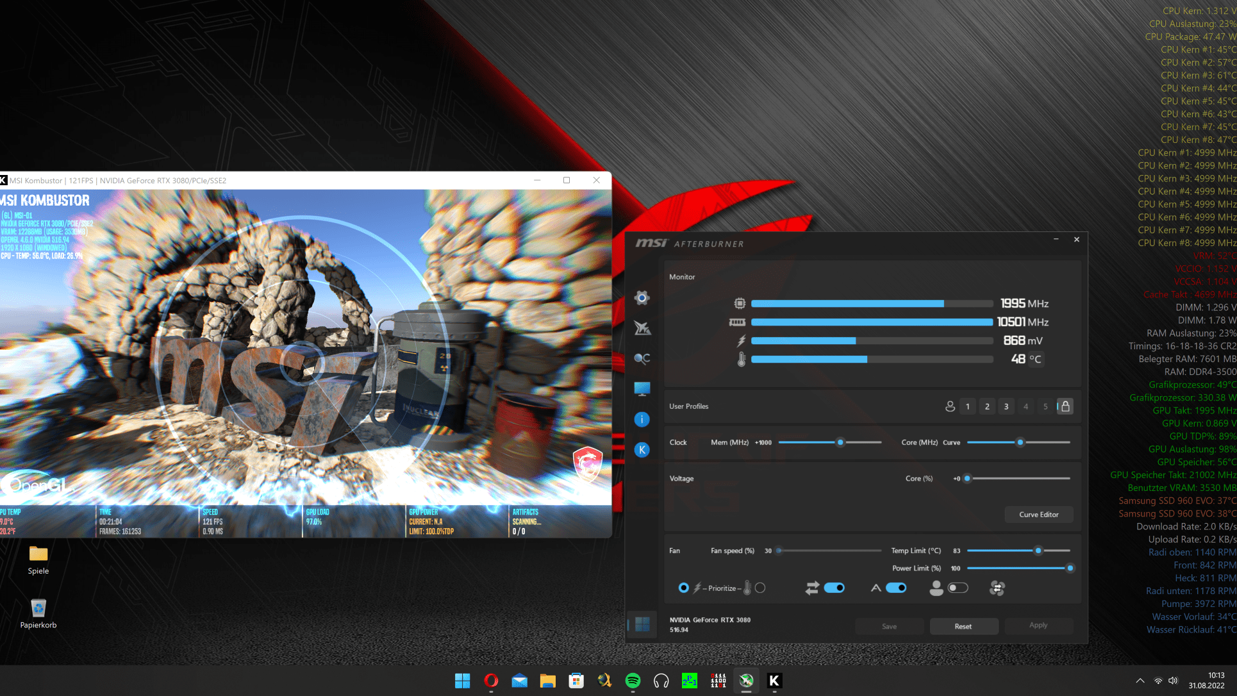Apply the Afterburner settings
The image size is (1237, 696).
[x=1038, y=626]
